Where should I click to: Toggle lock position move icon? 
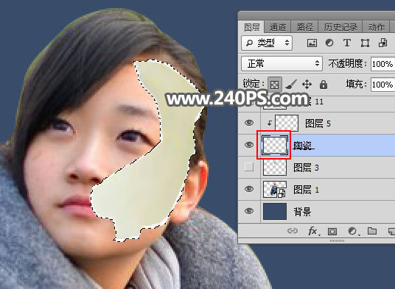pos(307,85)
